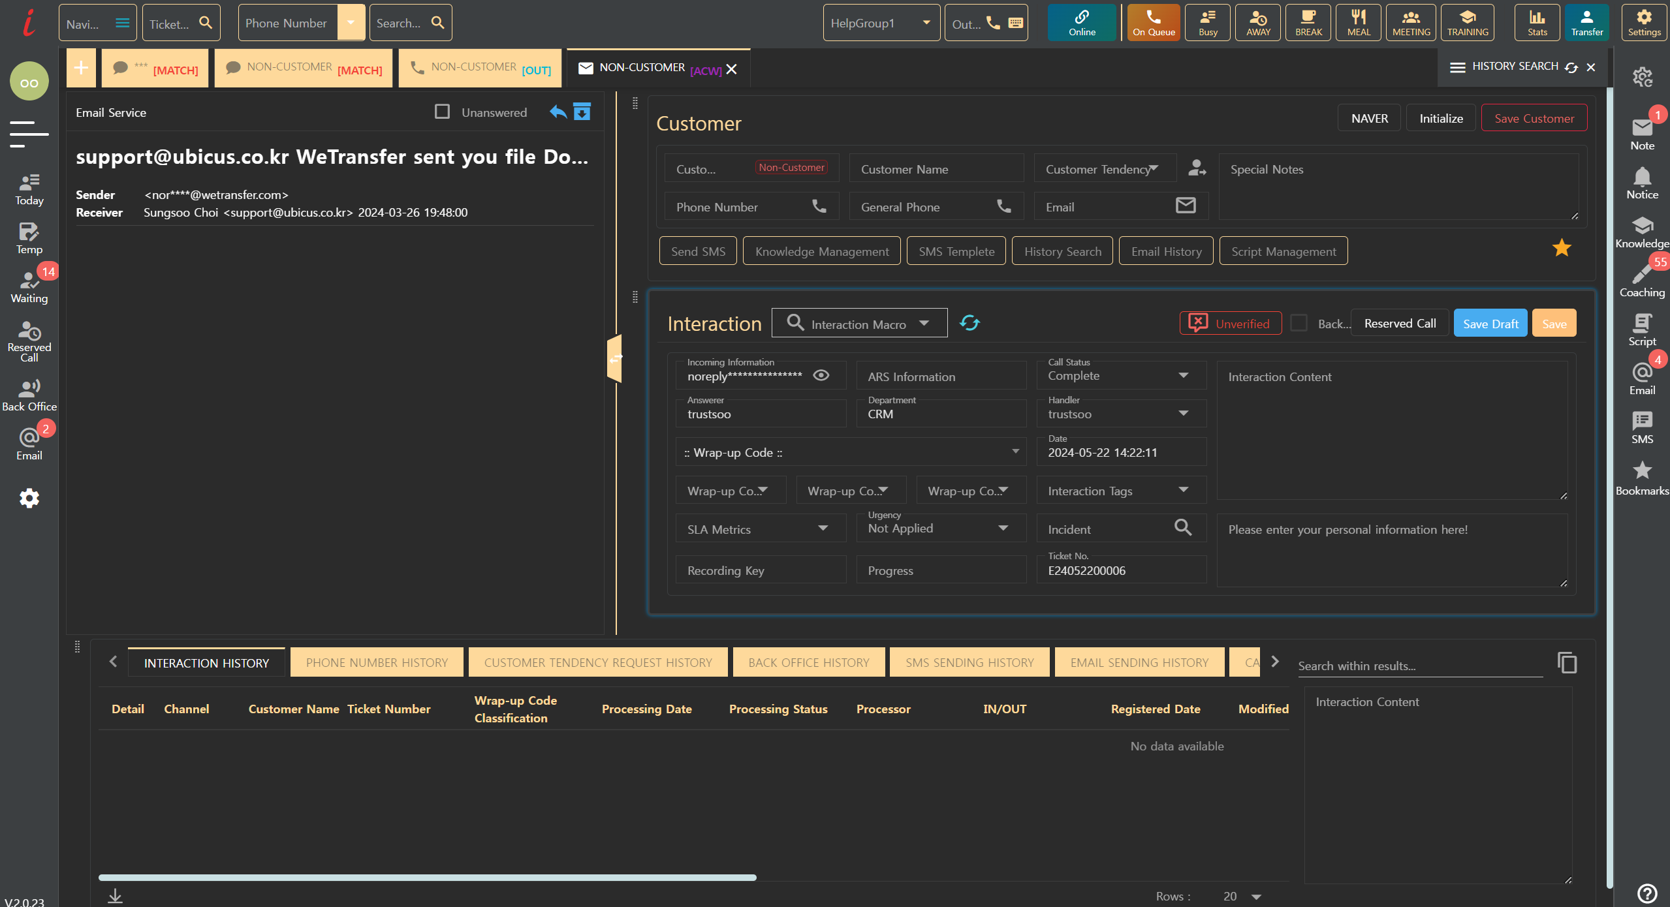Reveal incoming information with eye icon
The width and height of the screenshot is (1670, 907).
tap(821, 375)
